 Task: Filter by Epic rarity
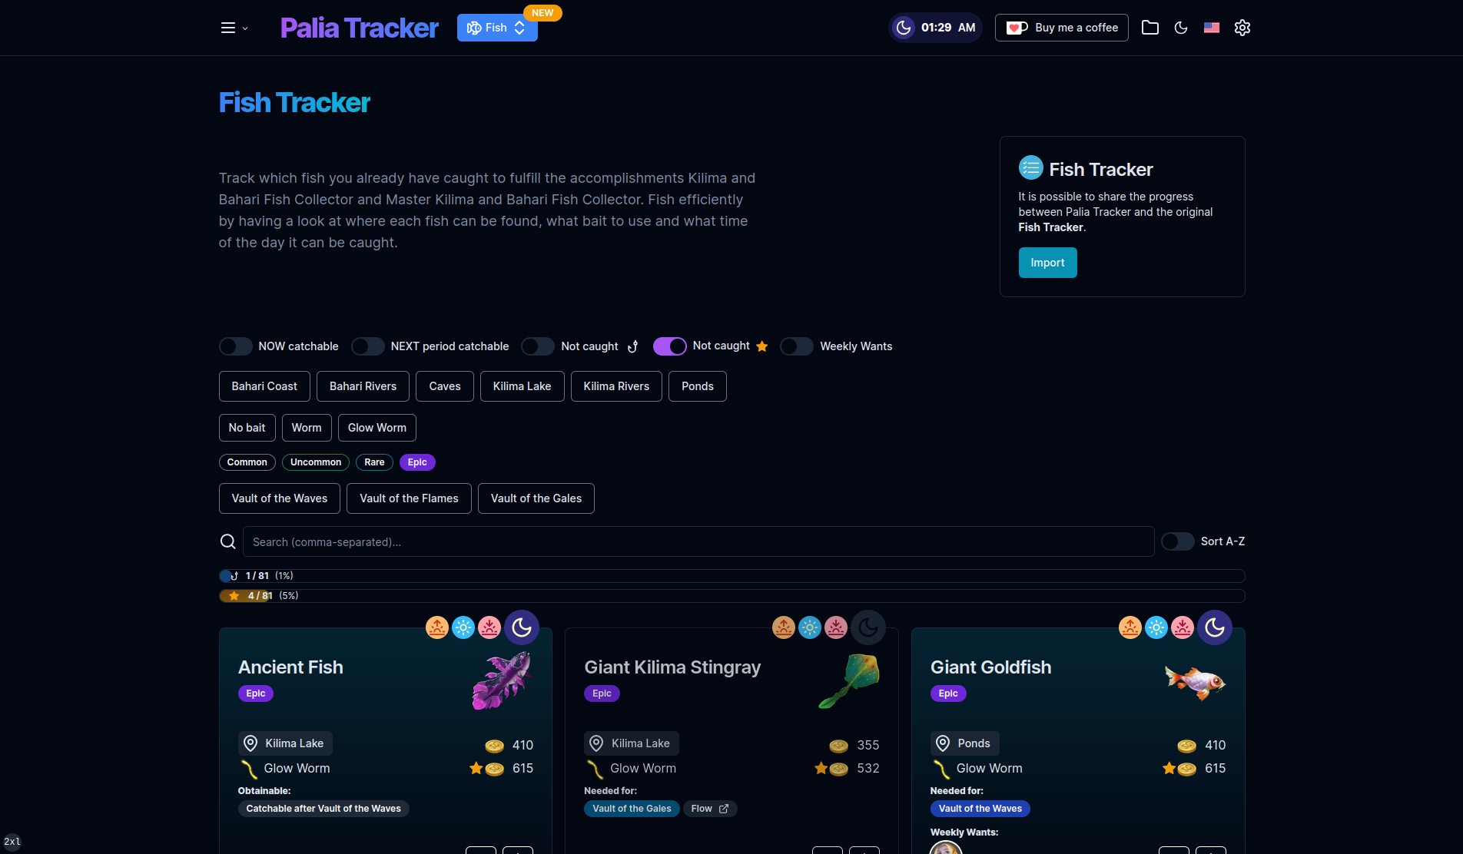tap(416, 462)
